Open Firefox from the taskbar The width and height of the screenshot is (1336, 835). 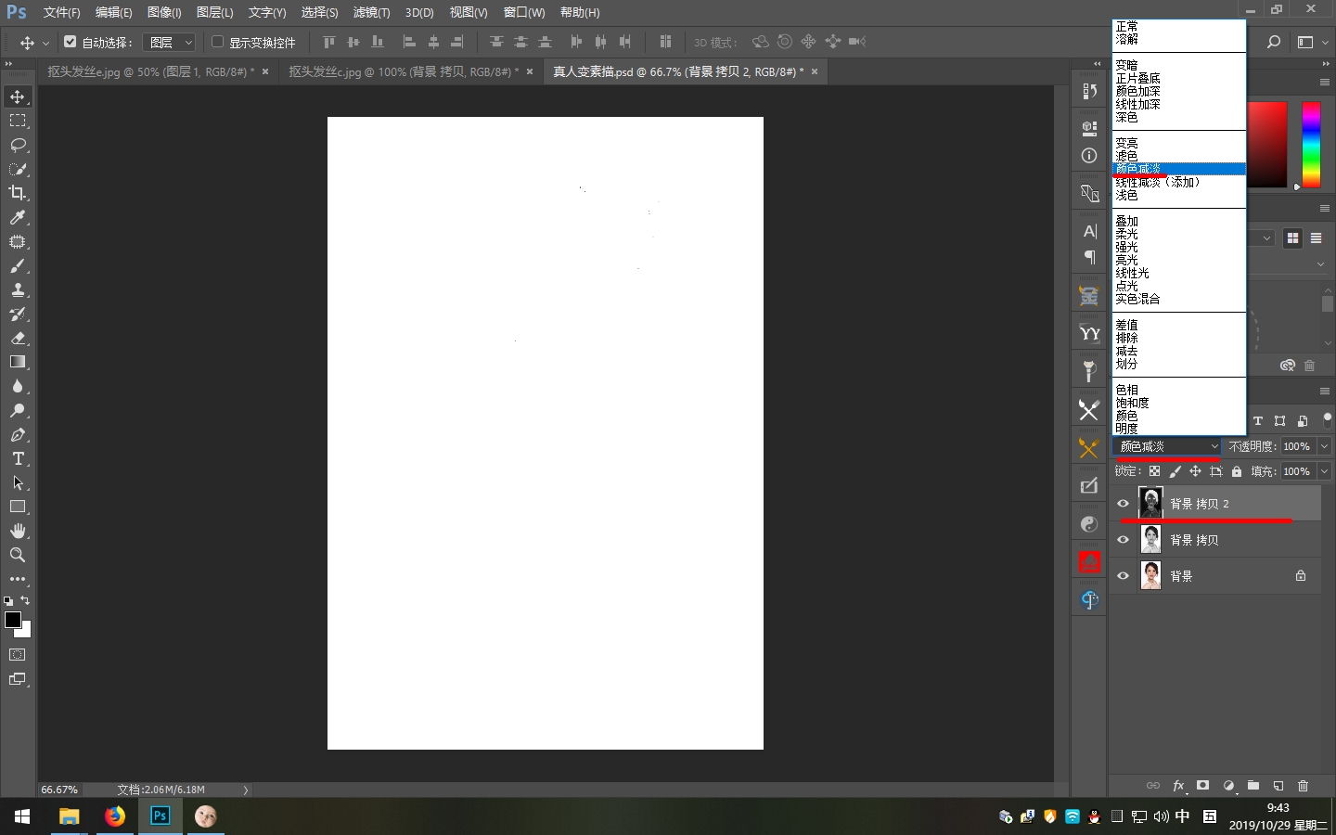click(x=115, y=816)
